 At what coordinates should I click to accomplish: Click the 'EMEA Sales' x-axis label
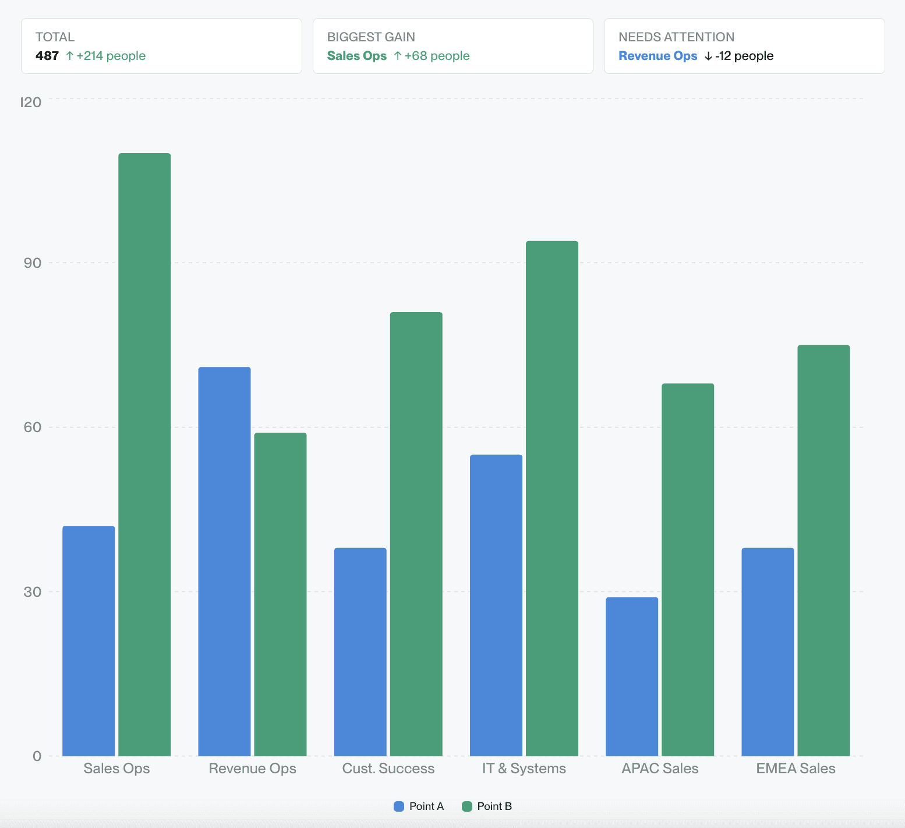(x=796, y=769)
